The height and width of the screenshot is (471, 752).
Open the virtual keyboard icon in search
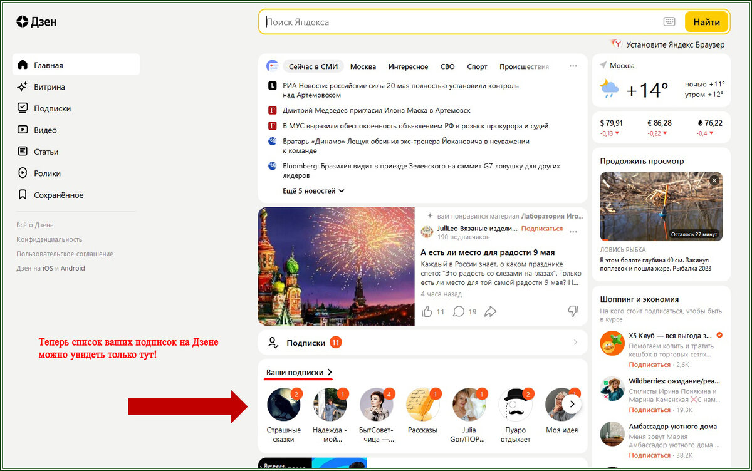(x=669, y=22)
